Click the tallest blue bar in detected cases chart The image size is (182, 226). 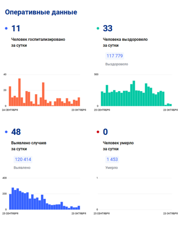[13, 199]
